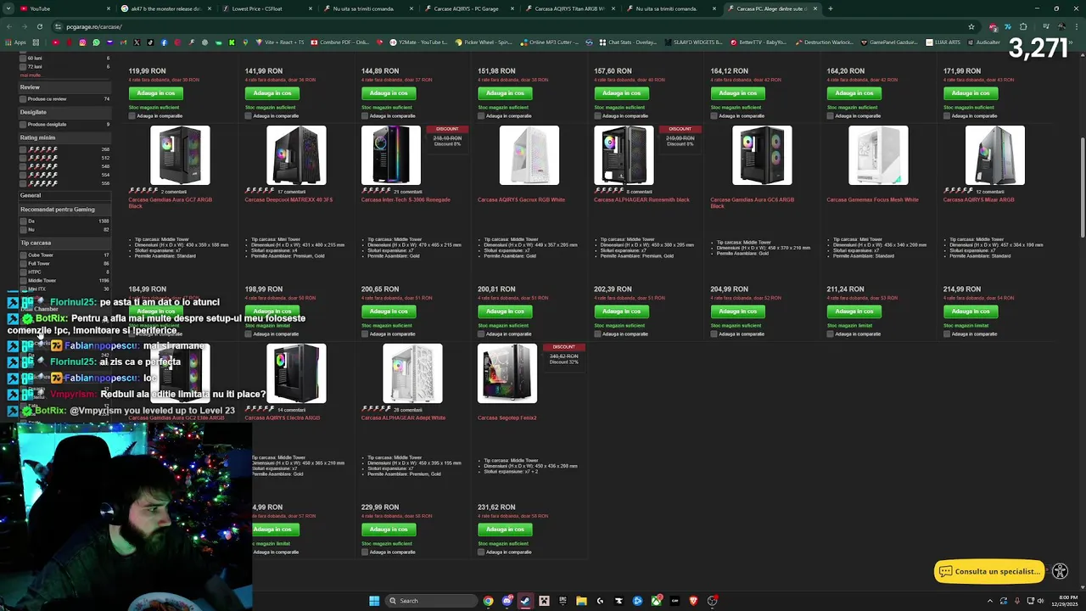Open the BetterTTV bookmark
The height and width of the screenshot is (611, 1086).
pos(758,42)
